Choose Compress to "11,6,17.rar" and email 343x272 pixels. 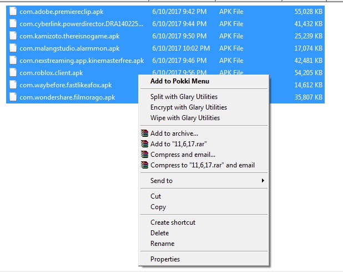[x=203, y=165]
